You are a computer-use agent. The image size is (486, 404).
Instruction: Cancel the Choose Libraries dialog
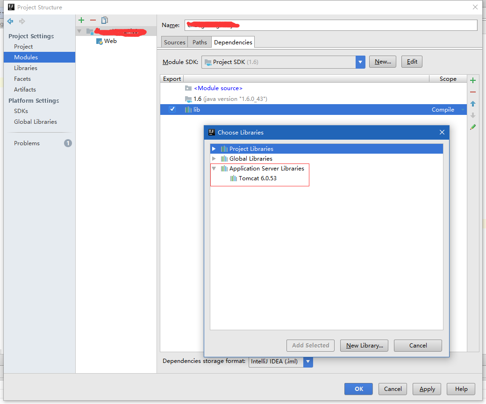point(418,346)
